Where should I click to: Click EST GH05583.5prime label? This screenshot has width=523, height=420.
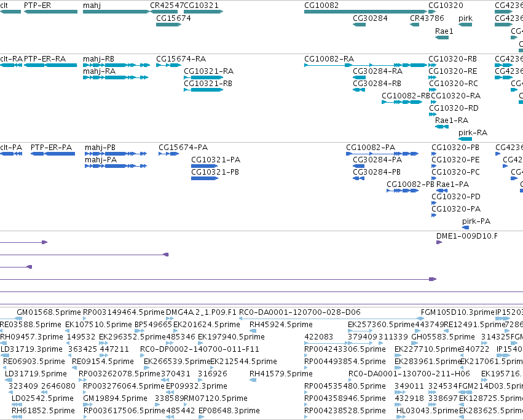pyautogui.click(x=443, y=337)
